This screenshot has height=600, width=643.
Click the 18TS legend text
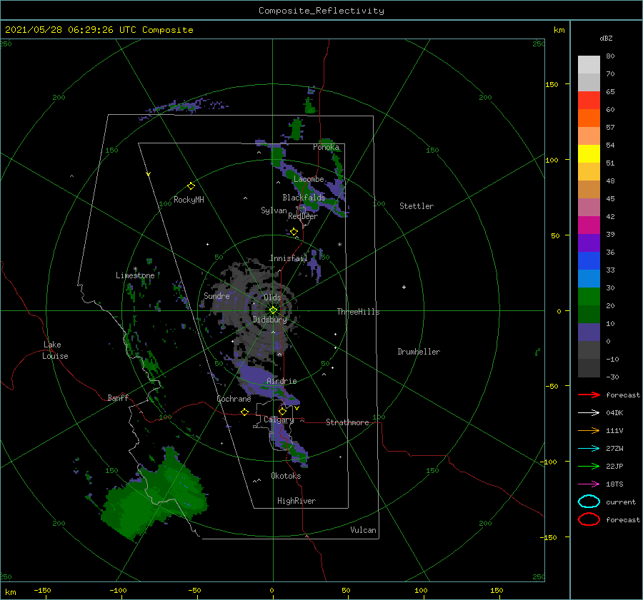point(614,484)
